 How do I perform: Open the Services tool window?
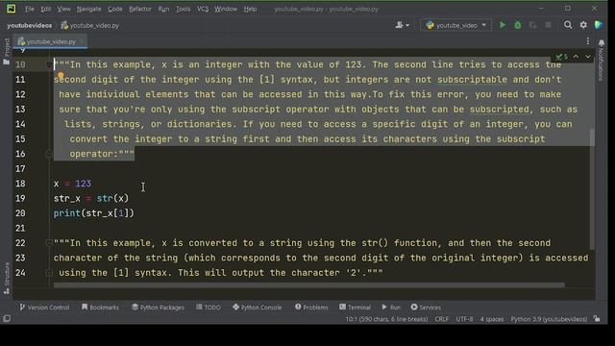(426, 308)
